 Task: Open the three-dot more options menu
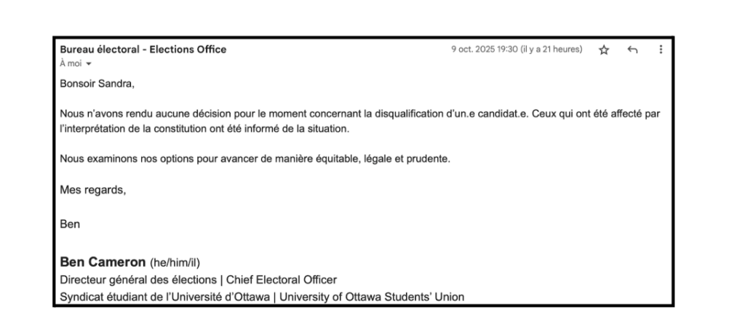[x=661, y=49]
